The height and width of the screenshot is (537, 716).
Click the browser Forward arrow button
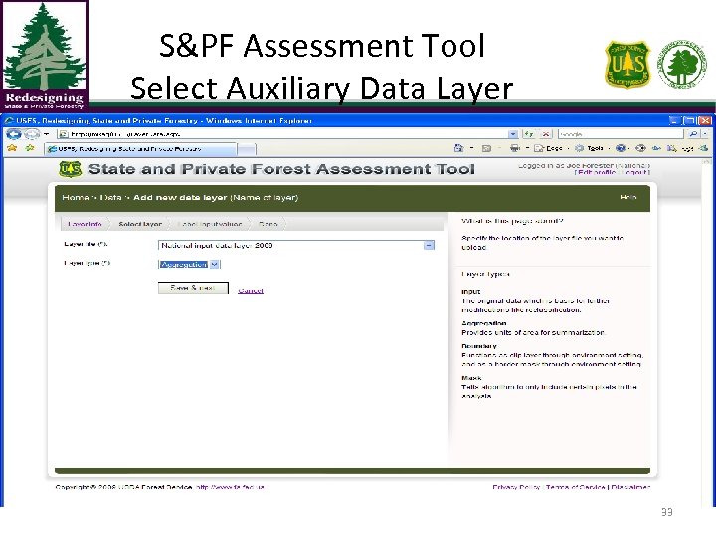point(32,134)
